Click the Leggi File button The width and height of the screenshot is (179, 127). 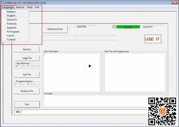(27, 58)
